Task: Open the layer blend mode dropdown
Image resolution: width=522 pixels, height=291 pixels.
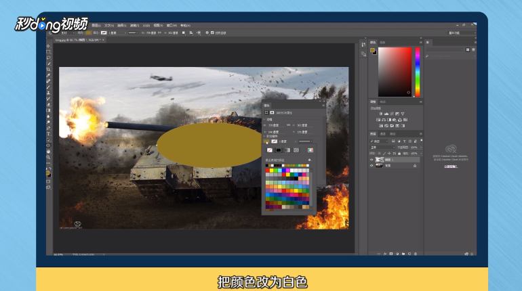Action: [x=382, y=147]
